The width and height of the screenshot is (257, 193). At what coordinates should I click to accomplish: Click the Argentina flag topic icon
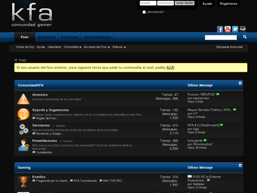(x=189, y=176)
